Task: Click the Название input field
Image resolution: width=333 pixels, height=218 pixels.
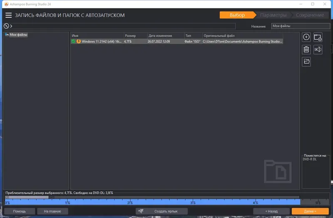Action: pos(300,26)
